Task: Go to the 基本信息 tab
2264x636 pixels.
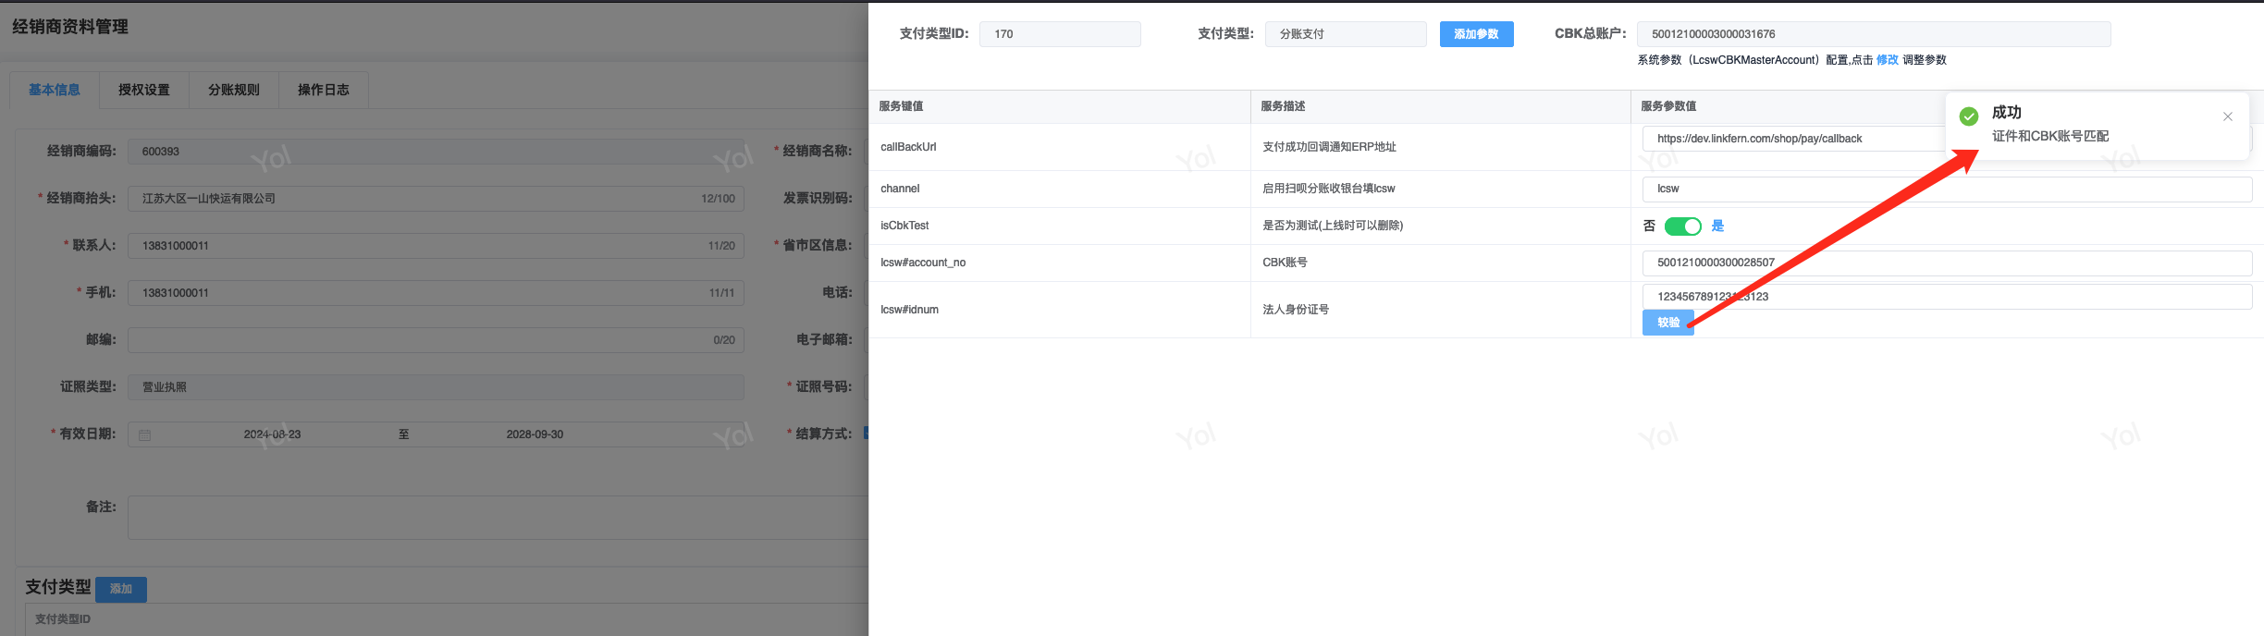Action: click(x=55, y=90)
